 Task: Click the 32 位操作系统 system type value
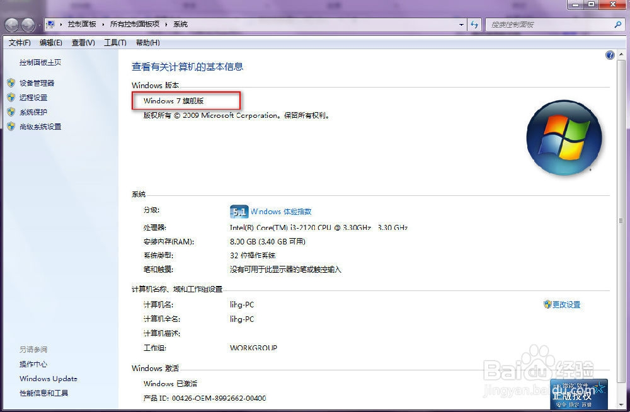tap(253, 255)
